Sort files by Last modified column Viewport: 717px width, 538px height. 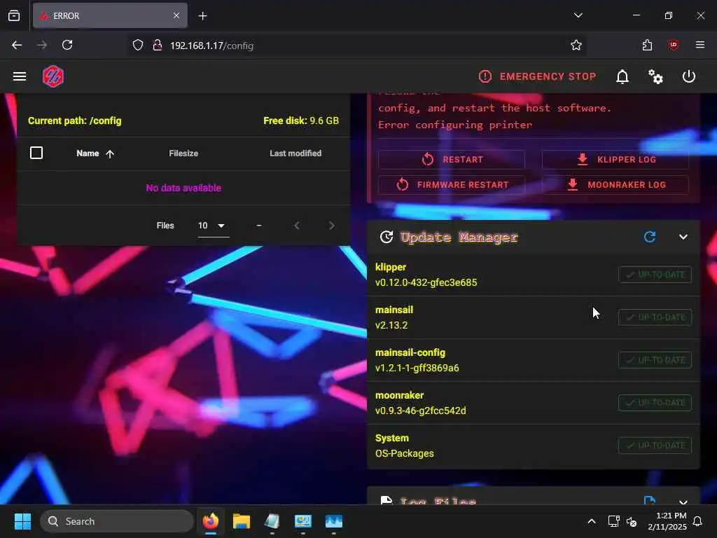(295, 153)
